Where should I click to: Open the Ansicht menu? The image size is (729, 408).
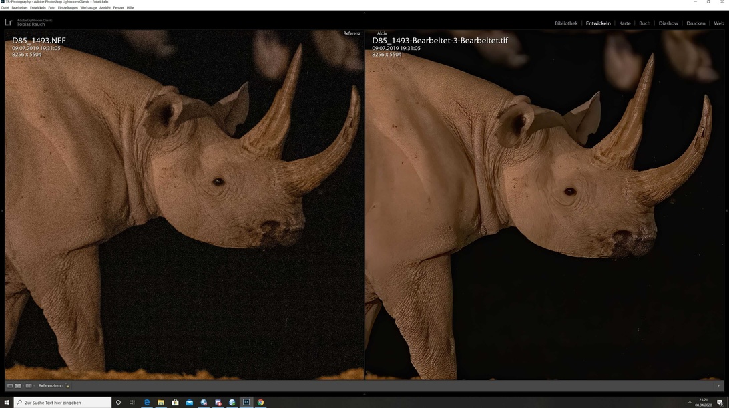click(x=105, y=8)
